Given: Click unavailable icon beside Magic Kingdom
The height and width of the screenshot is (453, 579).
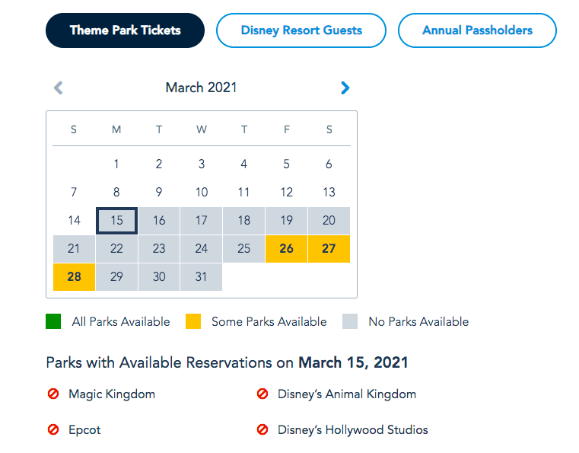Looking at the screenshot, I should 53,394.
